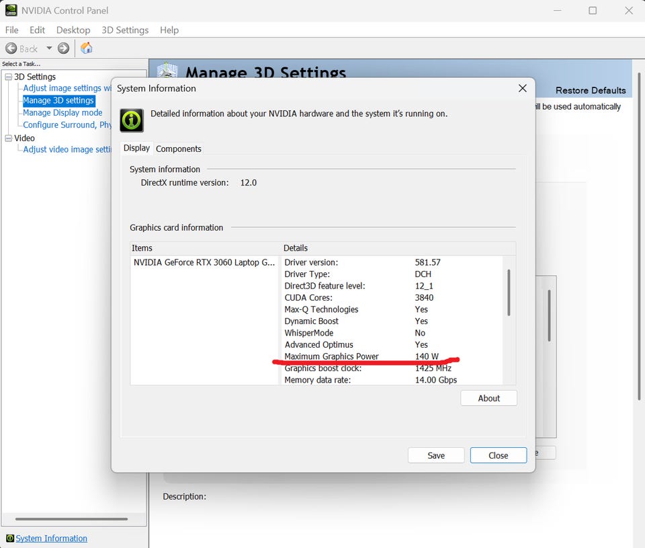Open the System Information link
Screen dimensions: 645x548
[52, 539]
